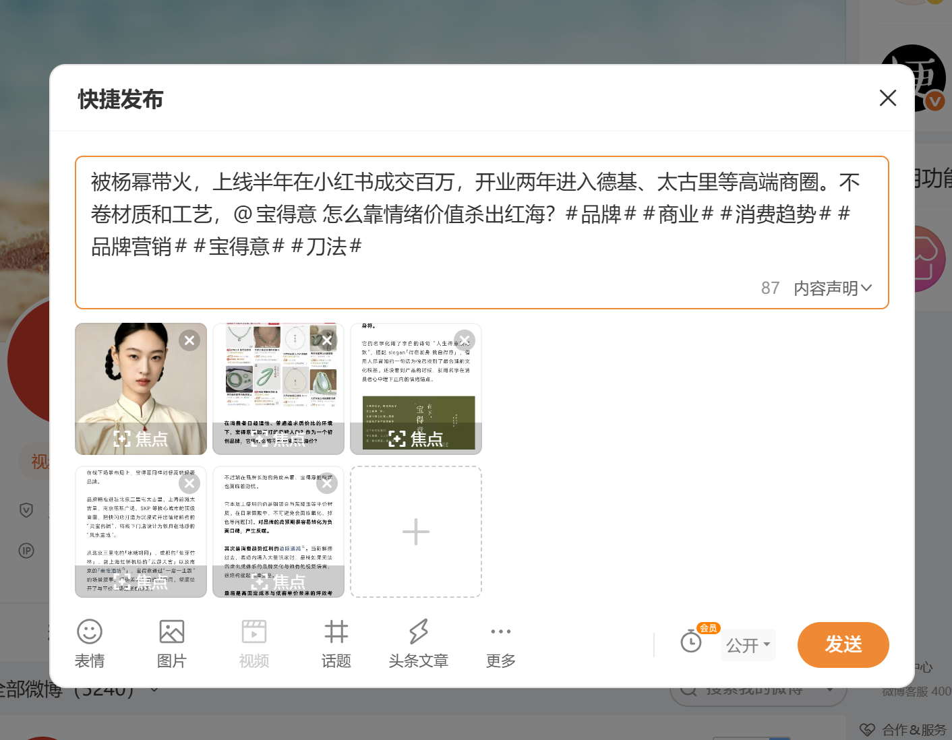The height and width of the screenshot is (740, 952).
Task: Click the IP icon on the background page
Action: click(26, 551)
